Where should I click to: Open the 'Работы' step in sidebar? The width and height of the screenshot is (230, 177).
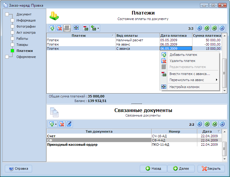tap(22, 39)
